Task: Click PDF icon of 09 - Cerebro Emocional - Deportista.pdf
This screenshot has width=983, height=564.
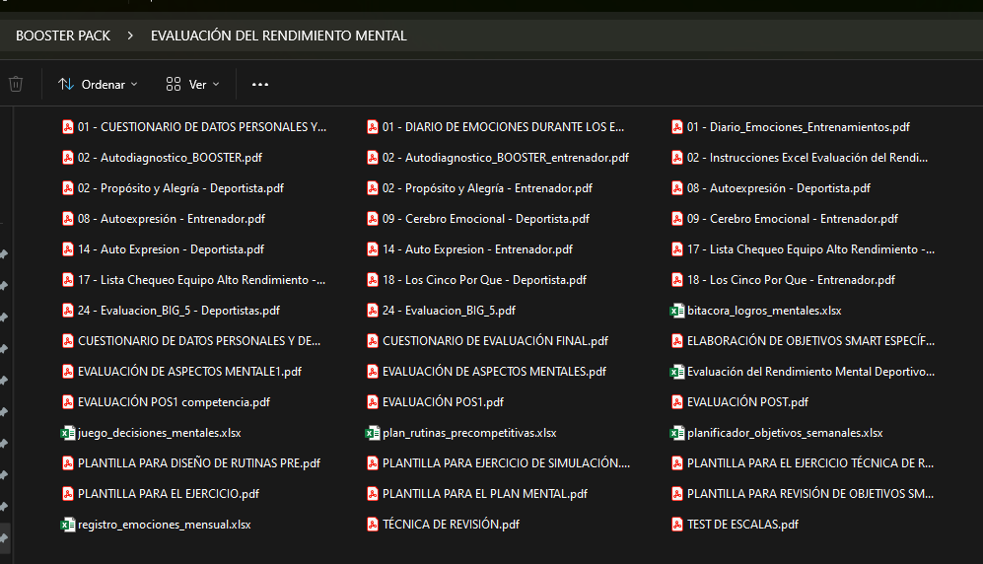Action: (373, 219)
